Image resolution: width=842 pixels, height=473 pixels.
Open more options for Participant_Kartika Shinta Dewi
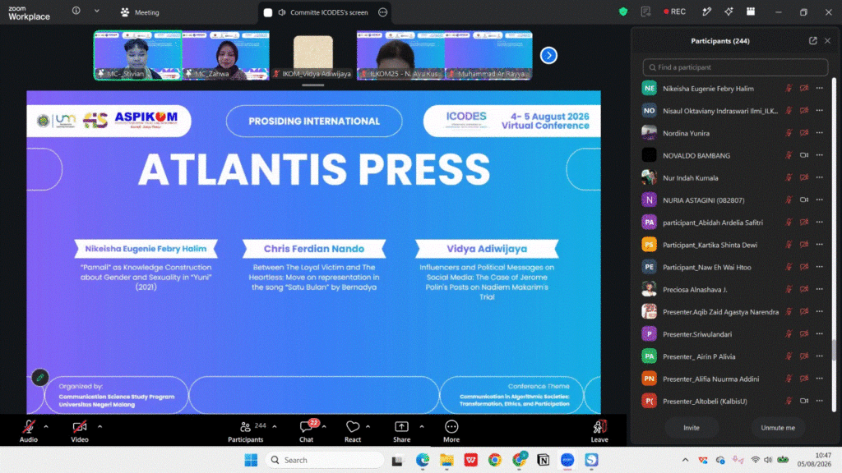tap(820, 245)
